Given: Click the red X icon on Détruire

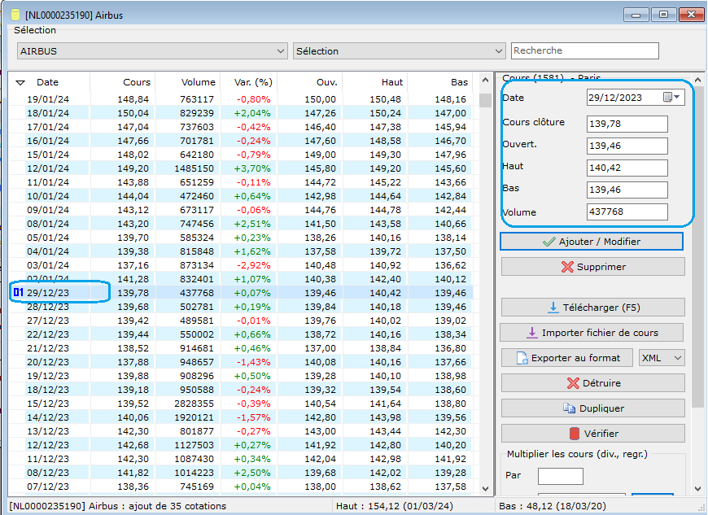Looking at the screenshot, I should [x=573, y=383].
